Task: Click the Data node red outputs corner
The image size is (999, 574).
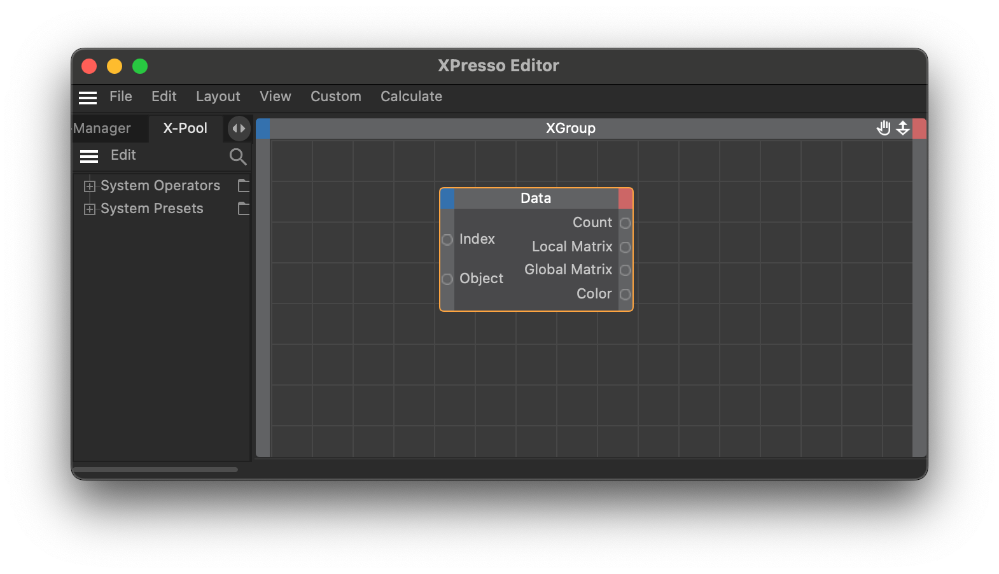Action: pos(625,199)
